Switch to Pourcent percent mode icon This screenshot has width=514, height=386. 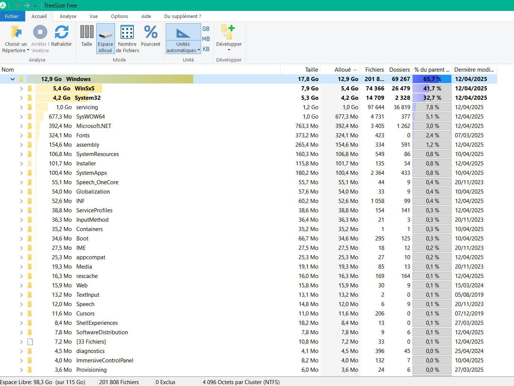pyautogui.click(x=150, y=32)
